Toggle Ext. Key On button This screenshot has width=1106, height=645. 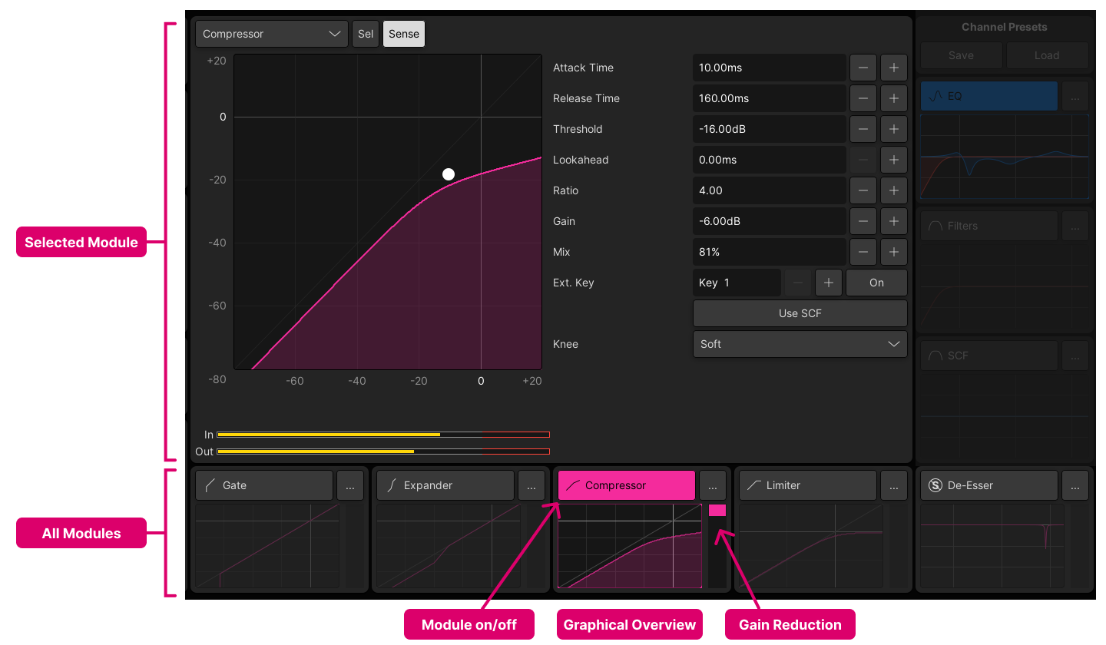point(876,283)
